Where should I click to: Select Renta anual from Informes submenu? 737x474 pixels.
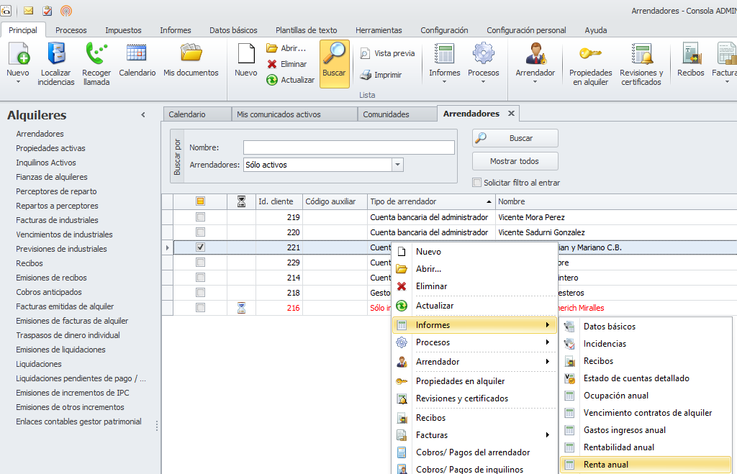point(606,465)
